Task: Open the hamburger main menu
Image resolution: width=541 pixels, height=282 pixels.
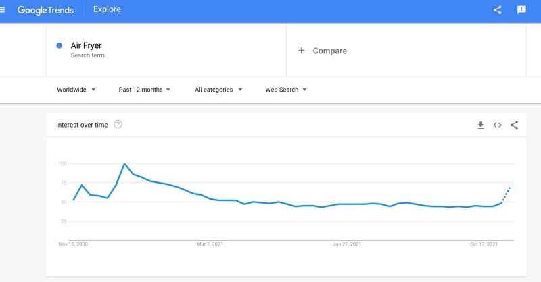Action: click(x=2, y=10)
